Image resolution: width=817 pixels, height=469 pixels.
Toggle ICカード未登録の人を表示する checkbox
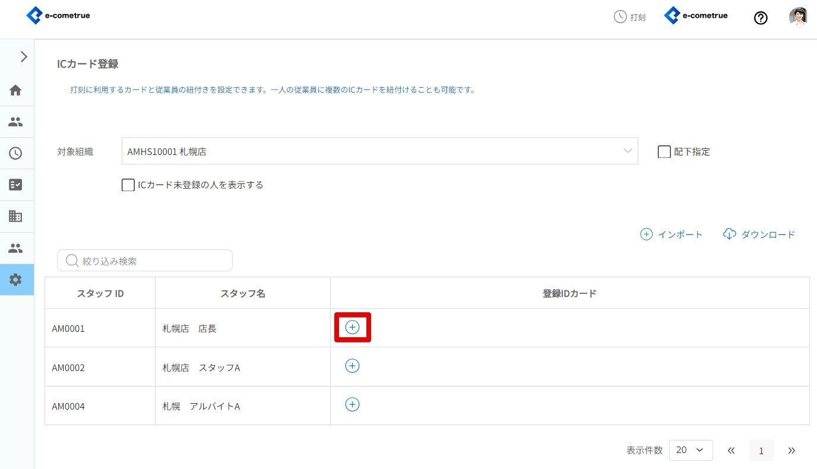point(128,185)
